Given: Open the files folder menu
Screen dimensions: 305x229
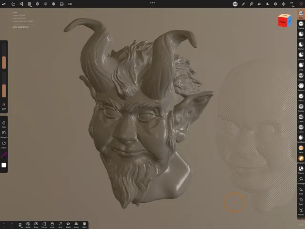Looking at the screenshot, I should (13, 4).
